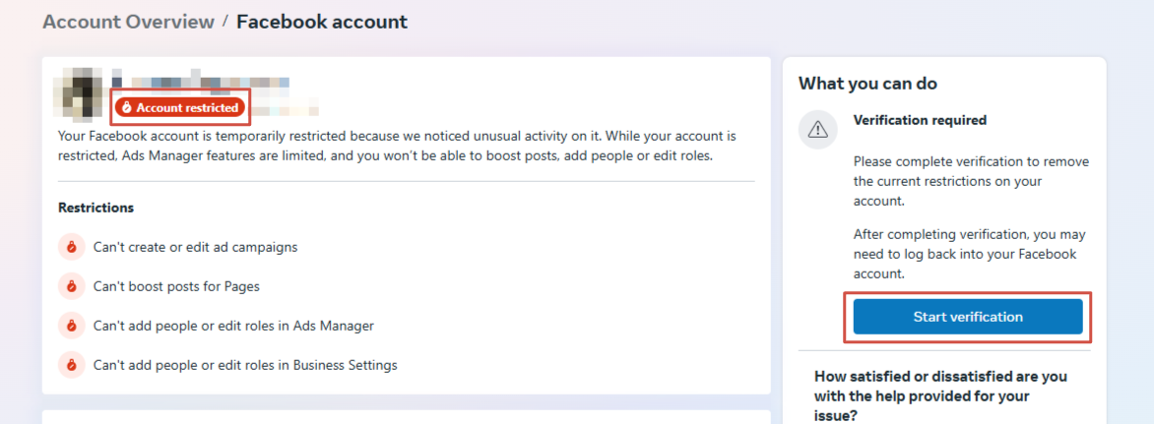The width and height of the screenshot is (1154, 424).
Task: Go back to Account Overview breadcrumb
Action: click(128, 22)
